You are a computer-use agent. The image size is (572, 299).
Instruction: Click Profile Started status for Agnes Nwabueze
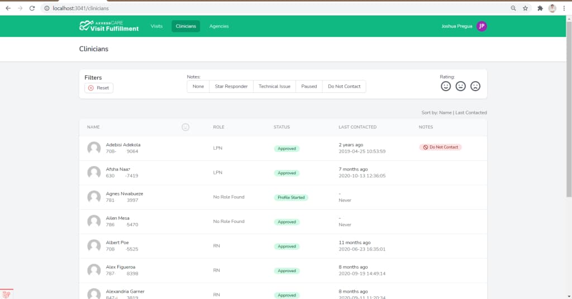pyautogui.click(x=291, y=197)
